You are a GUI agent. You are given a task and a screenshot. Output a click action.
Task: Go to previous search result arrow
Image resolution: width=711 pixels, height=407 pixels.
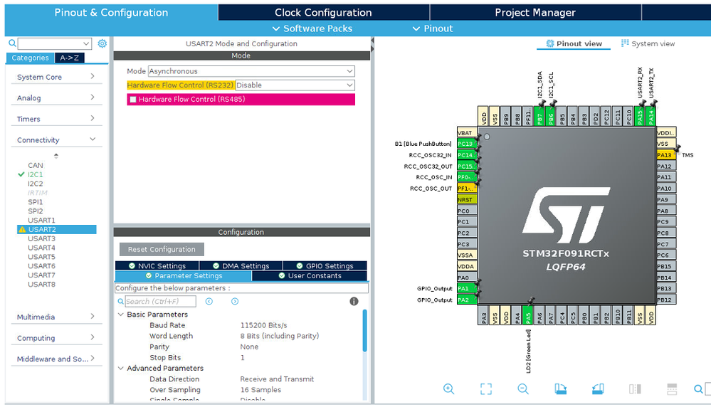pos(209,302)
